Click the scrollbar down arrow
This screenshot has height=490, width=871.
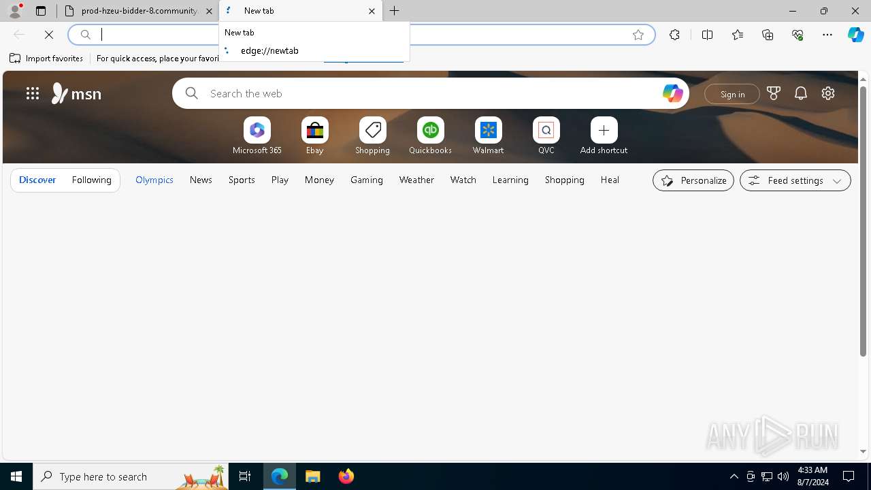coord(863,451)
